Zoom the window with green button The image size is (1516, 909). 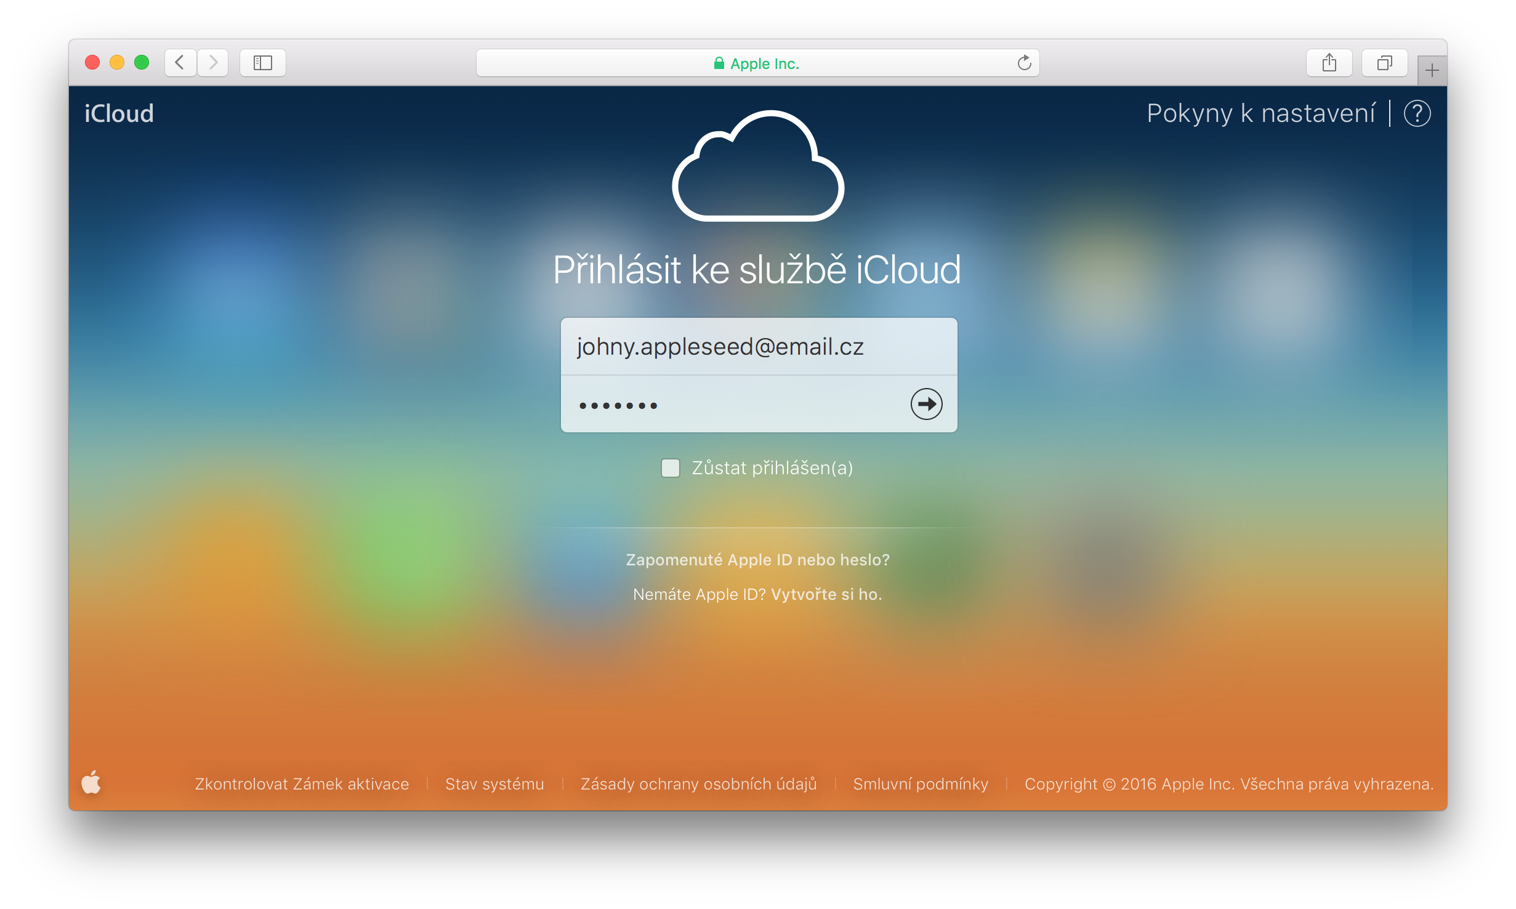coord(142,63)
